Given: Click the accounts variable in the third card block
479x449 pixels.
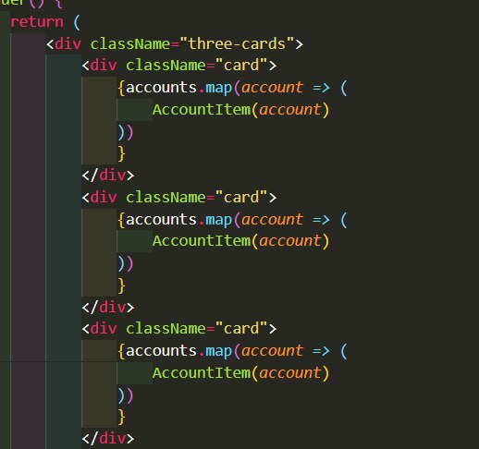Looking at the screenshot, I should point(161,351).
